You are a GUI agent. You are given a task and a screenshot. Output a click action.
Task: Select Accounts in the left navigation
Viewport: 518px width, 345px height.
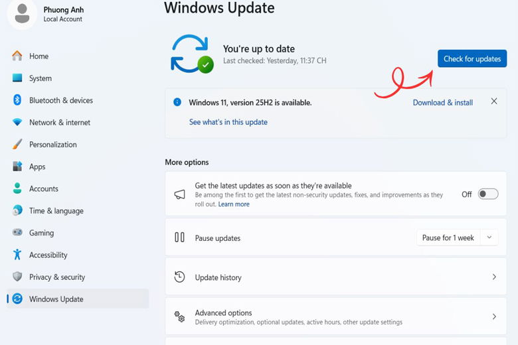[x=44, y=188]
